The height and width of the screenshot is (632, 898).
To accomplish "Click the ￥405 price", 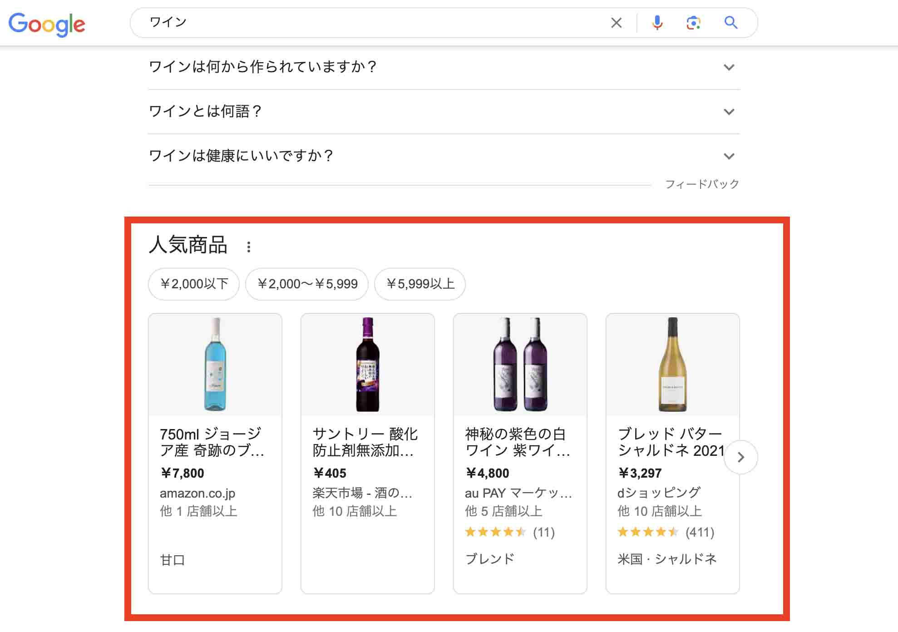I will 330,473.
